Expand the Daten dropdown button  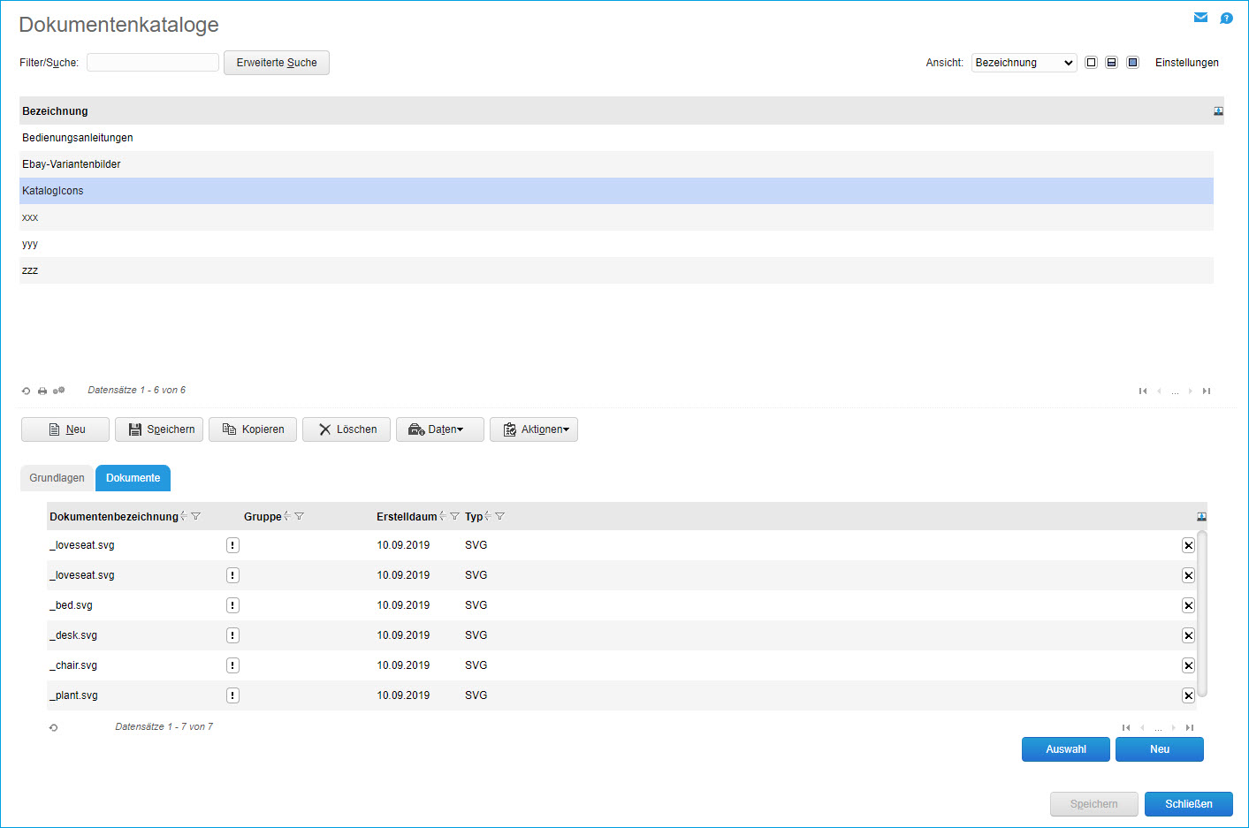[440, 429]
